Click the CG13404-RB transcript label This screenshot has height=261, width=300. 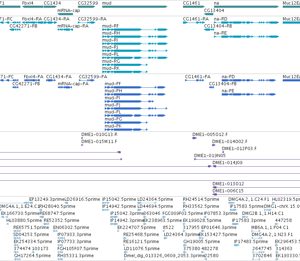coord(218,26)
